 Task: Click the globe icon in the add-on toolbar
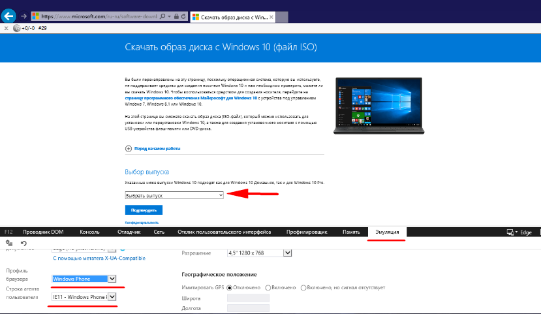(16, 28)
